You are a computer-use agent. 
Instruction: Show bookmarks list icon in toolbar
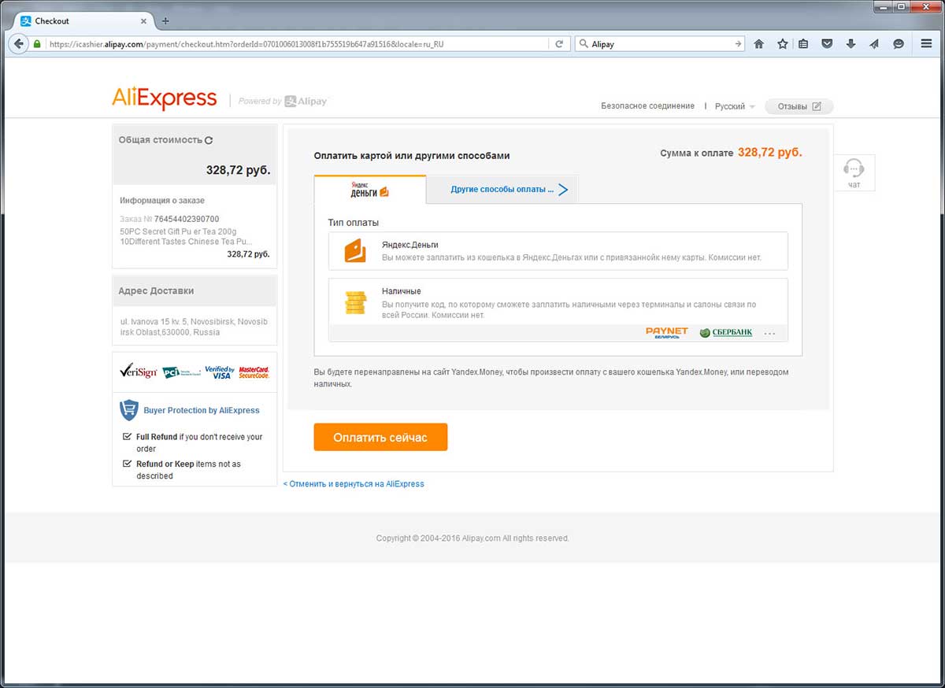coord(803,44)
